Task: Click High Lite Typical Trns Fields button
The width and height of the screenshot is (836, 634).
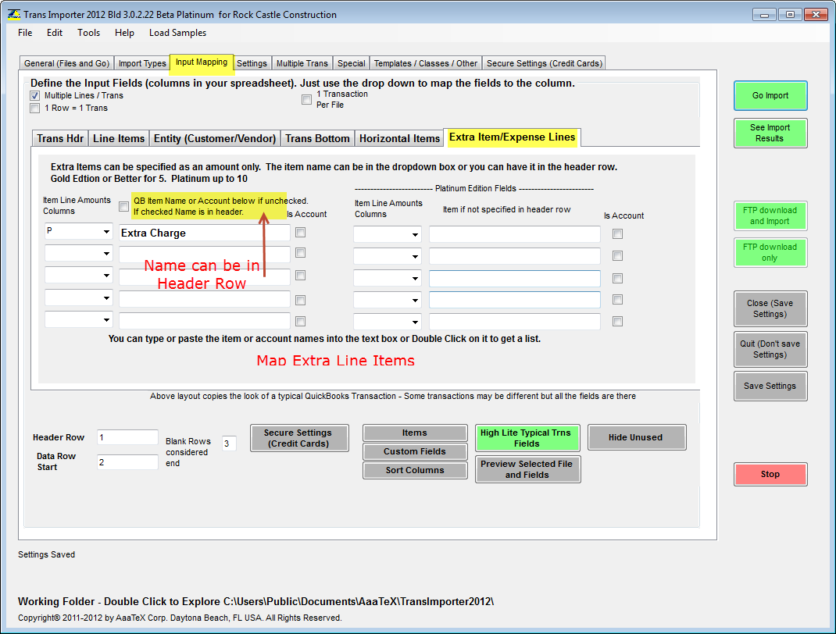Action: pyautogui.click(x=527, y=438)
